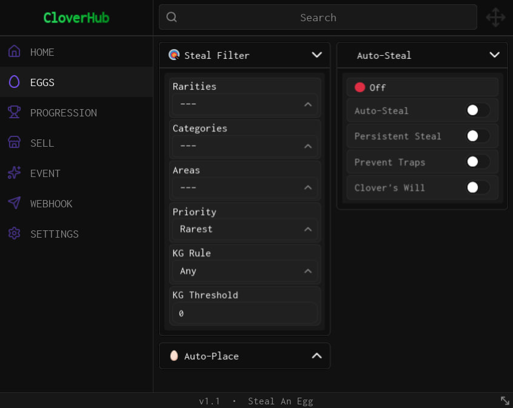Open Progression via trophy icon
This screenshot has height=408, width=513.
pos(14,112)
